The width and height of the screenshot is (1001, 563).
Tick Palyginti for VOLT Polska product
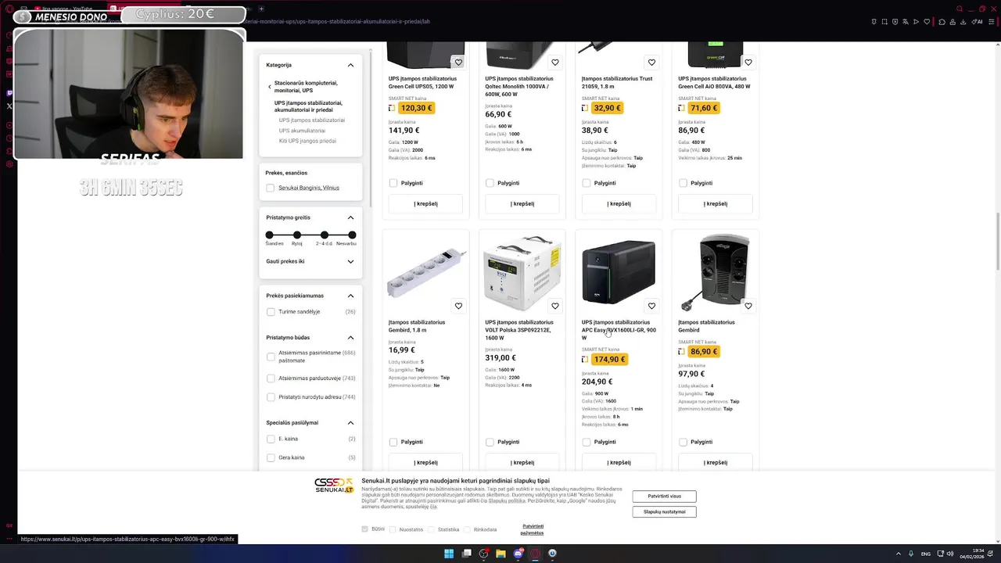pos(490,442)
